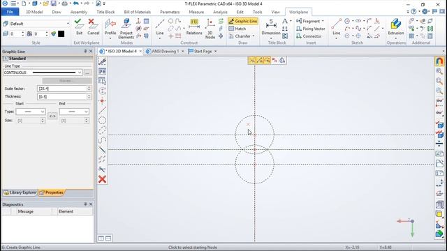
Task: Click the magnet snap icon
Action: pyautogui.click(x=439, y=61)
